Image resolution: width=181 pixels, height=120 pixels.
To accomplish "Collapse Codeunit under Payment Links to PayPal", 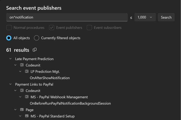I will (x=15, y=91).
